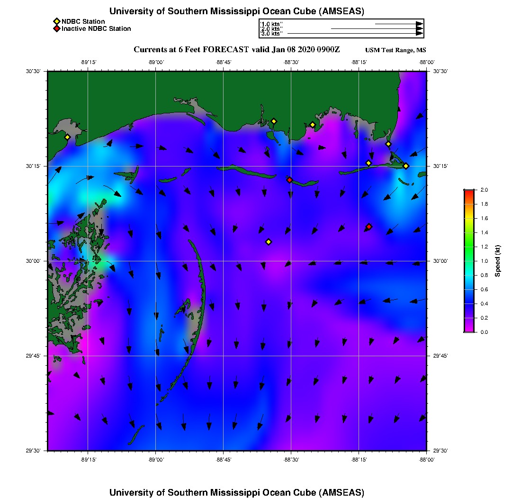Select the red inactive station marker on the barrier island
The width and height of the screenshot is (521, 498).
click(x=290, y=180)
